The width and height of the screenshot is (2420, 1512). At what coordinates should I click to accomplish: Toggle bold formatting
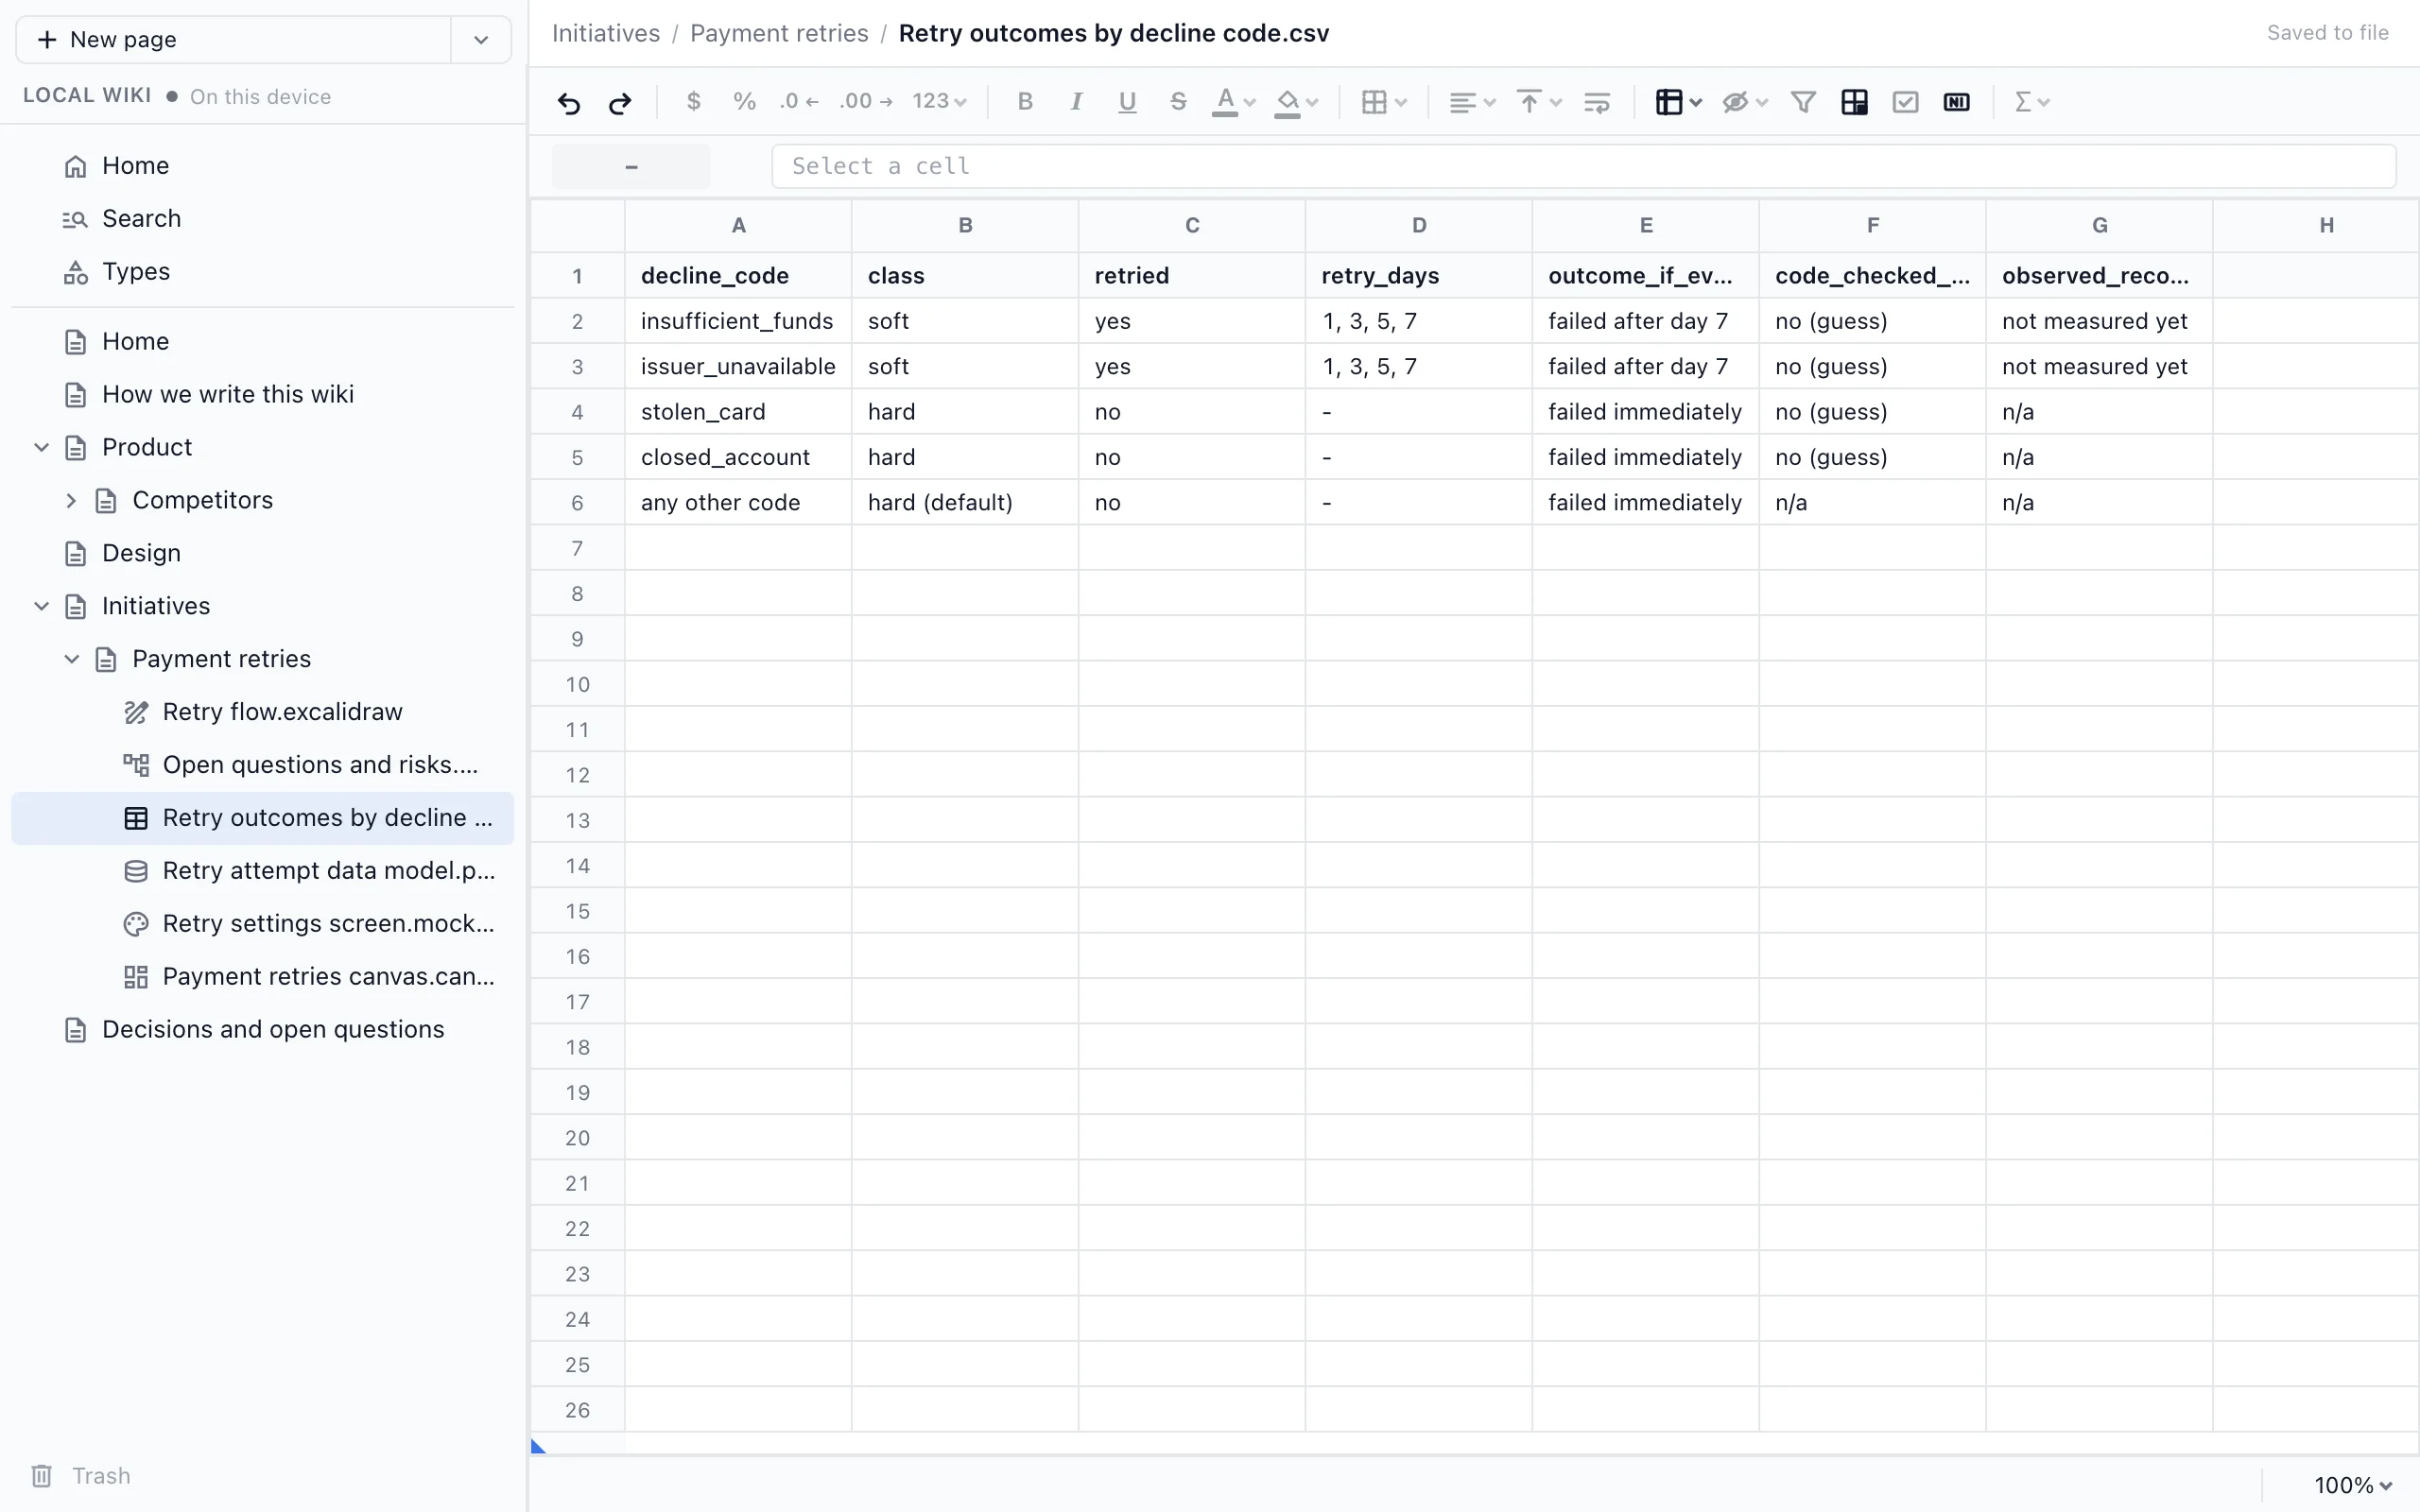point(1025,102)
